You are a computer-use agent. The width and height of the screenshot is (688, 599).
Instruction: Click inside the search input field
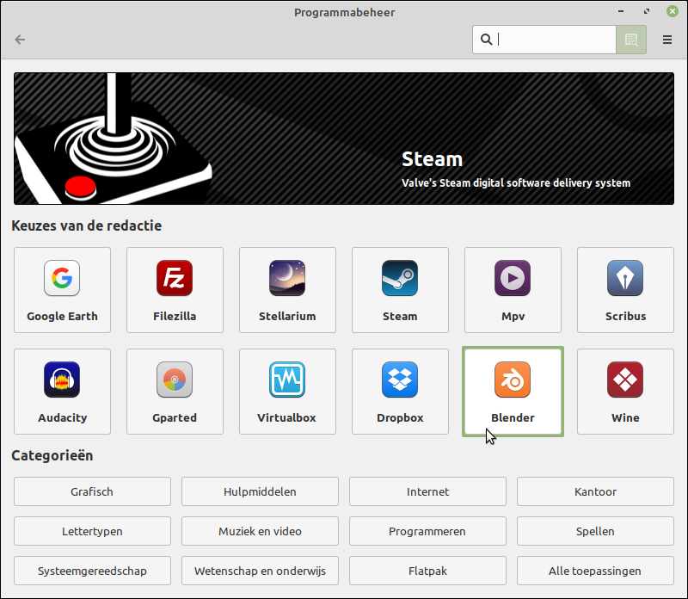555,40
